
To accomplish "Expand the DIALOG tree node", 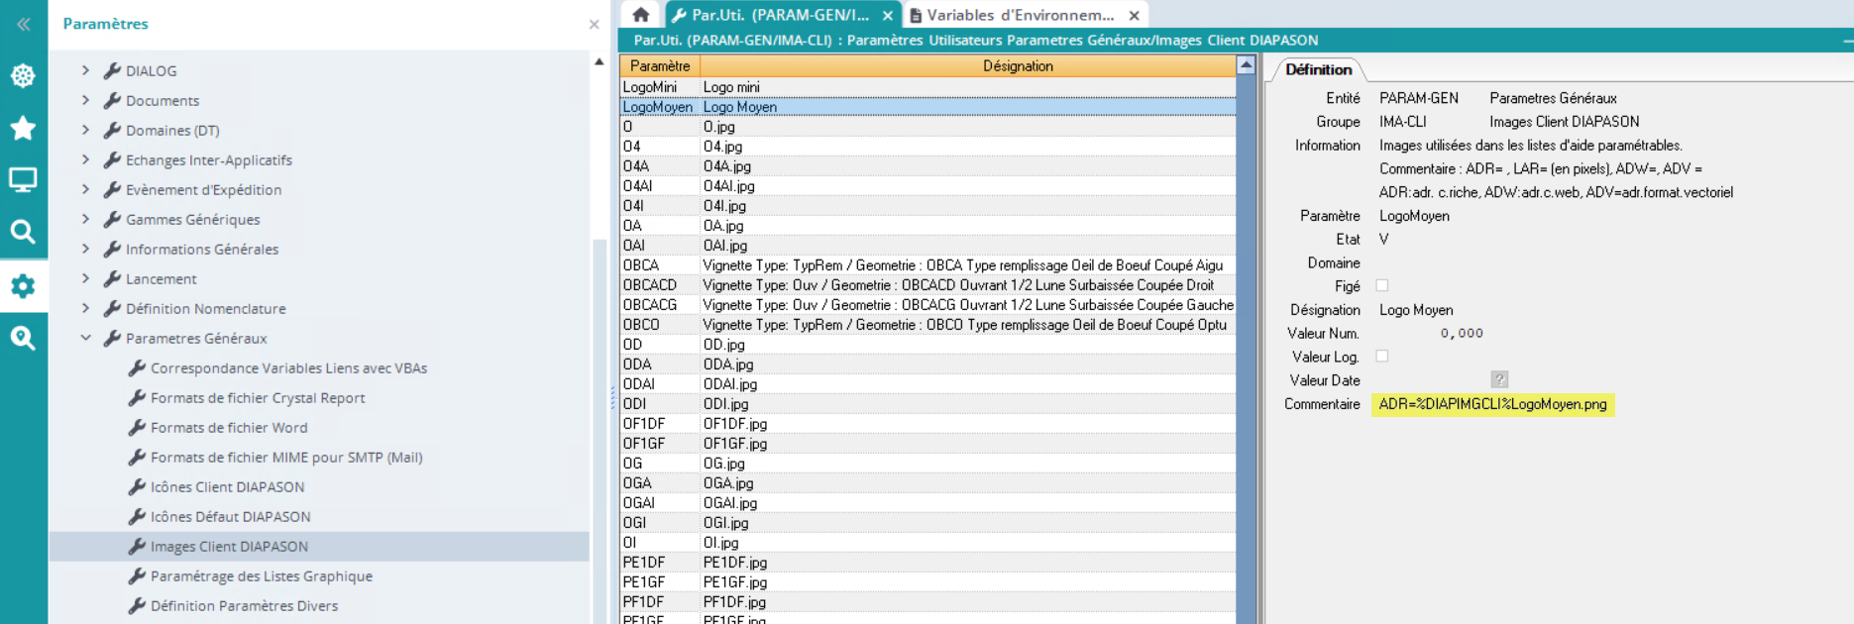I will [x=85, y=70].
